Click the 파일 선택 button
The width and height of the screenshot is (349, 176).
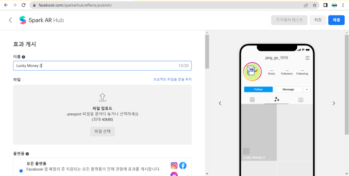pos(102,131)
